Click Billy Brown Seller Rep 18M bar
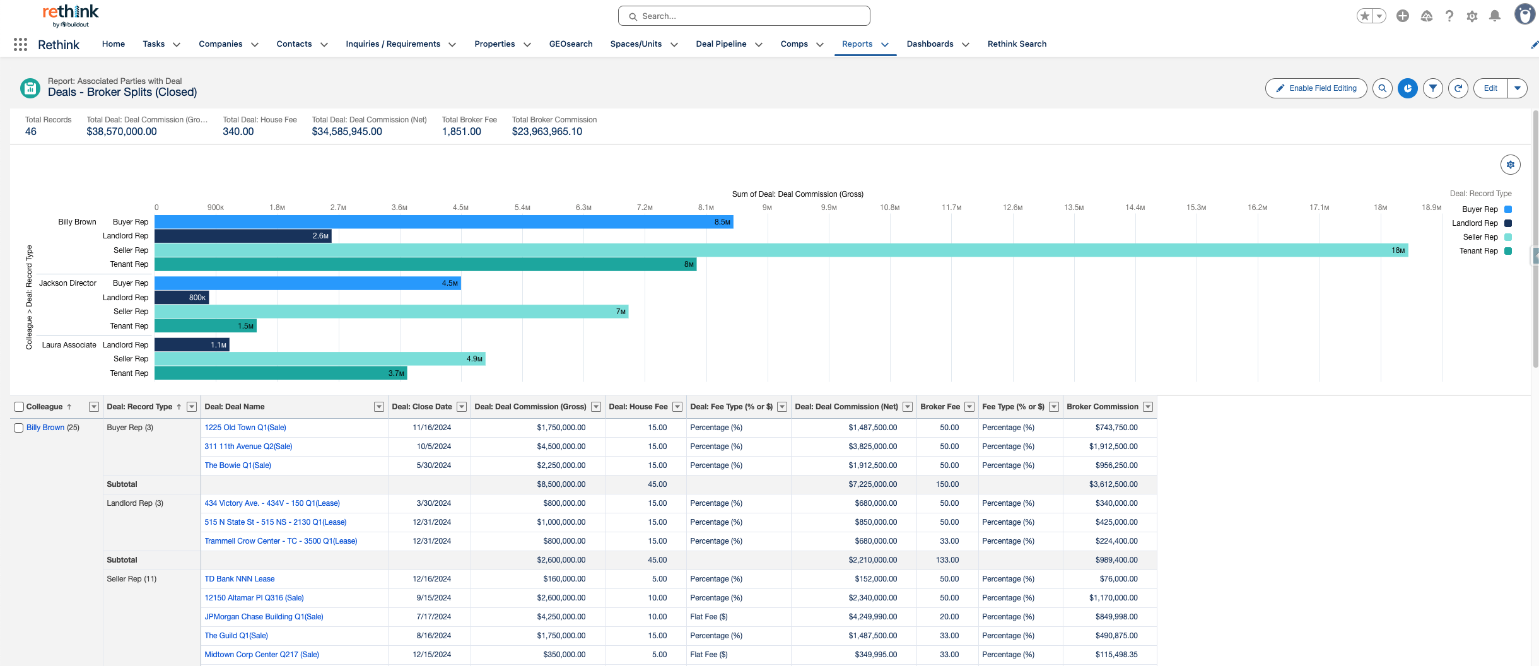The image size is (1539, 666). click(x=781, y=250)
